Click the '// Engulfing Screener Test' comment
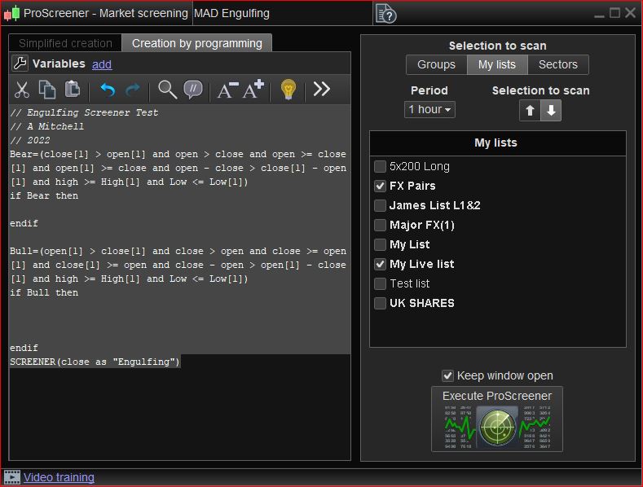Viewport: 643px width, 487px height. tap(84, 112)
